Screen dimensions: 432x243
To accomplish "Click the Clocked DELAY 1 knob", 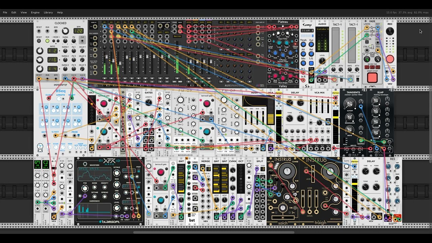I will pos(82,51).
